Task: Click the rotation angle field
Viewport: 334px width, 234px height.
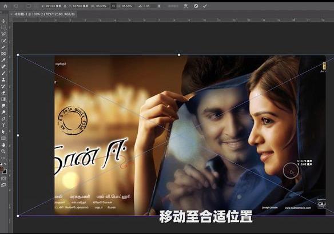Action: (149, 6)
